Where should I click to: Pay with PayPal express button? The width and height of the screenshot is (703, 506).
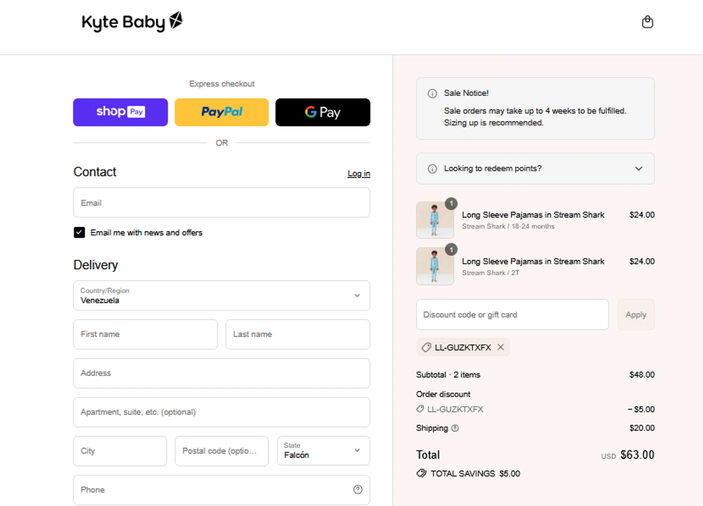[x=222, y=112]
